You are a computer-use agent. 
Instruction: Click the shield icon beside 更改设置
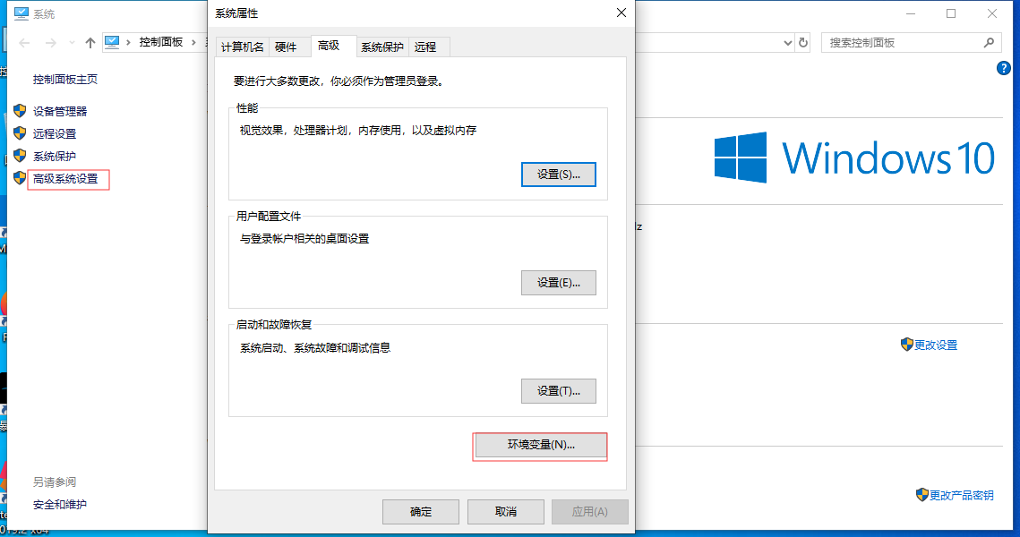click(x=907, y=345)
